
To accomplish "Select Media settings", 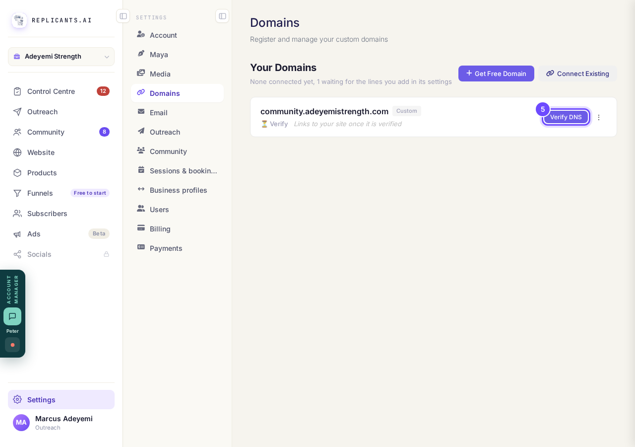I will [177, 74].
